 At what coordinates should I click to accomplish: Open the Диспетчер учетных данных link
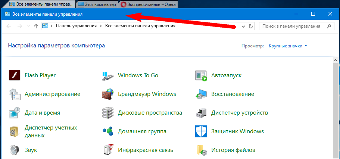tap(51, 131)
